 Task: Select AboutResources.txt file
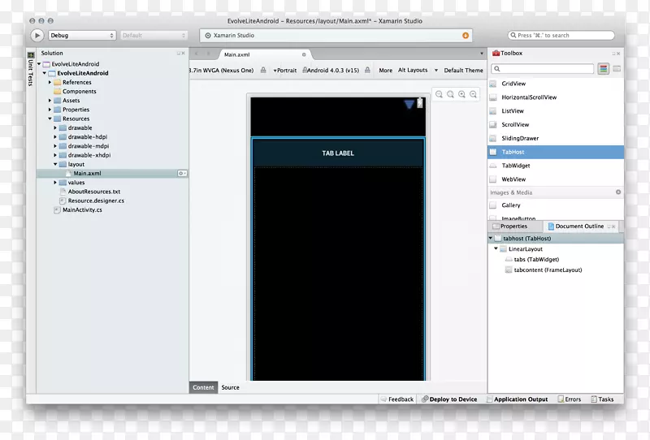click(x=94, y=192)
